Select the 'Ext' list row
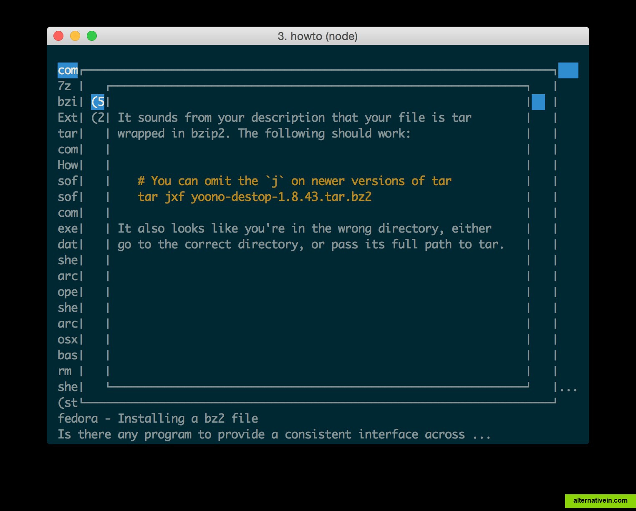The height and width of the screenshot is (511, 636). tap(68, 118)
